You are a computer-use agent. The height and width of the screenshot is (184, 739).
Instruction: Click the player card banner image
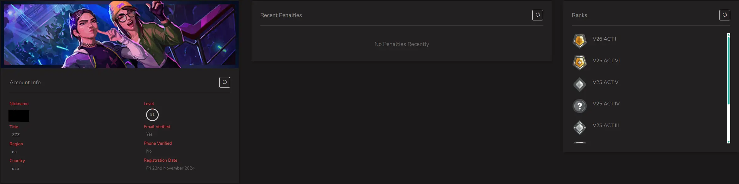coord(119,35)
